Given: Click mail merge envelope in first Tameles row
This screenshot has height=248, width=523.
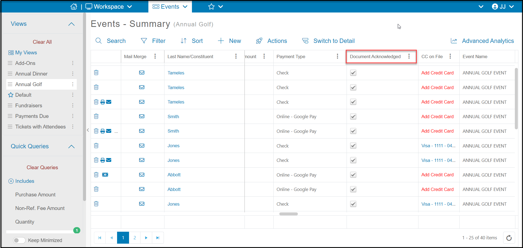Looking at the screenshot, I should (x=142, y=73).
